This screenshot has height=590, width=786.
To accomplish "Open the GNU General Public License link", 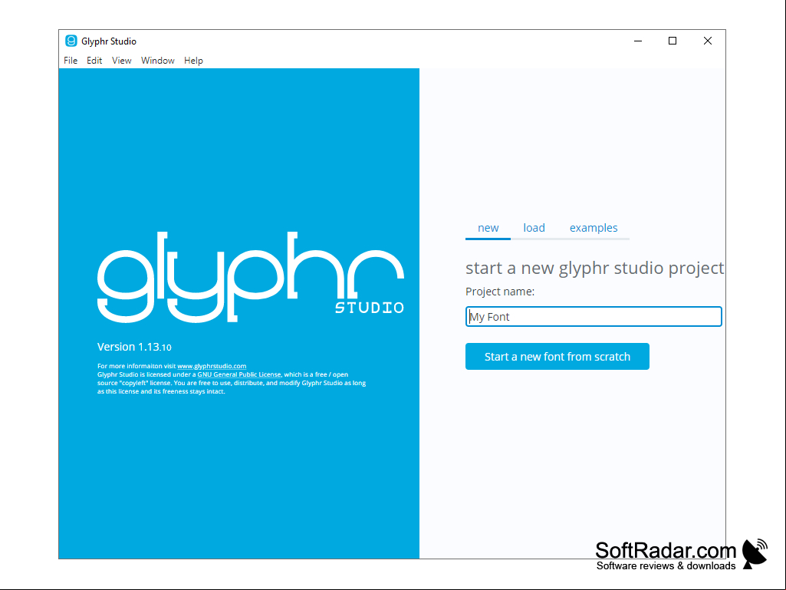I will tap(239, 374).
